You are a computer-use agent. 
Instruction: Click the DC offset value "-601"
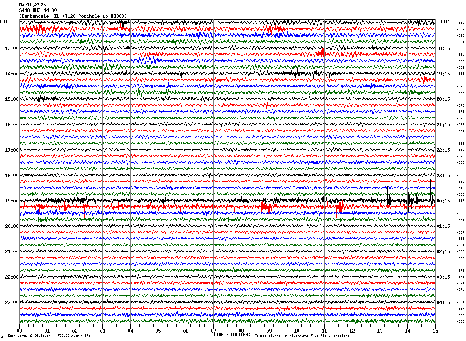460,188
